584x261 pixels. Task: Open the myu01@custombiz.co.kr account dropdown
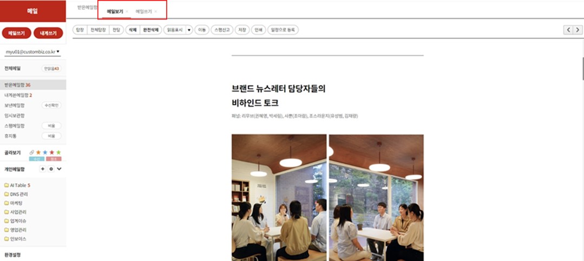pyautogui.click(x=32, y=52)
